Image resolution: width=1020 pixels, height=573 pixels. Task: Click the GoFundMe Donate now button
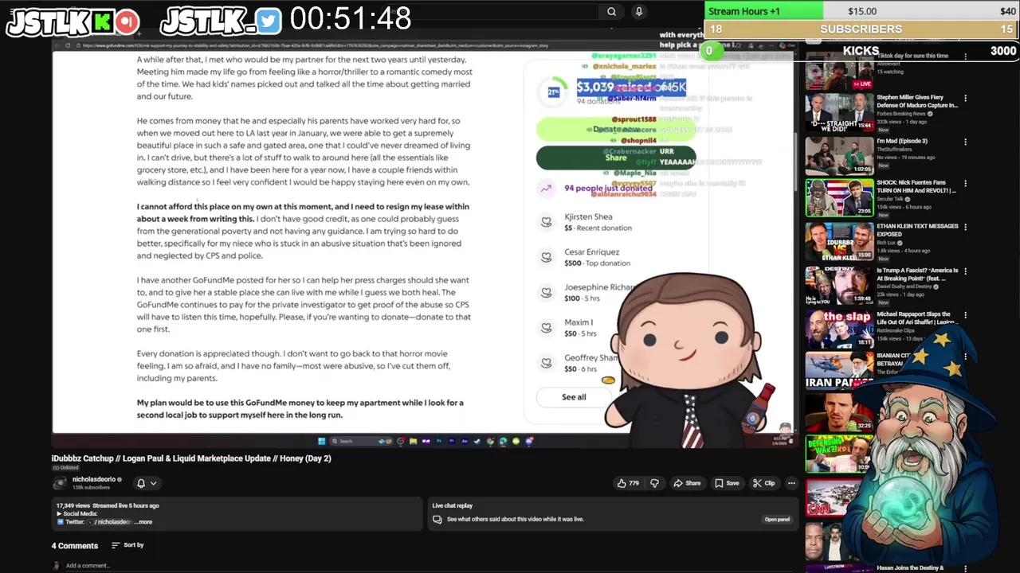pyautogui.click(x=616, y=129)
